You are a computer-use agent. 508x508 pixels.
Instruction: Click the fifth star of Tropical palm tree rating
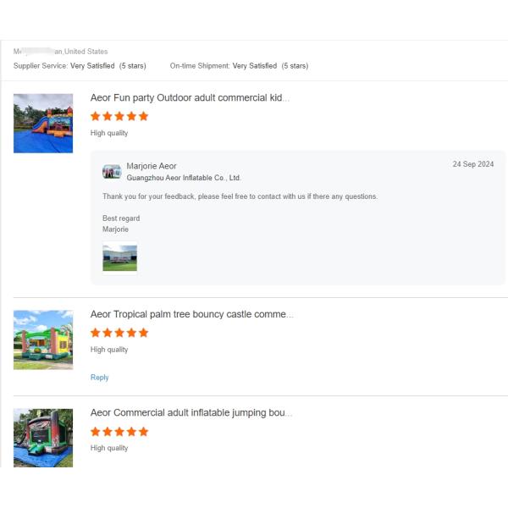click(143, 333)
